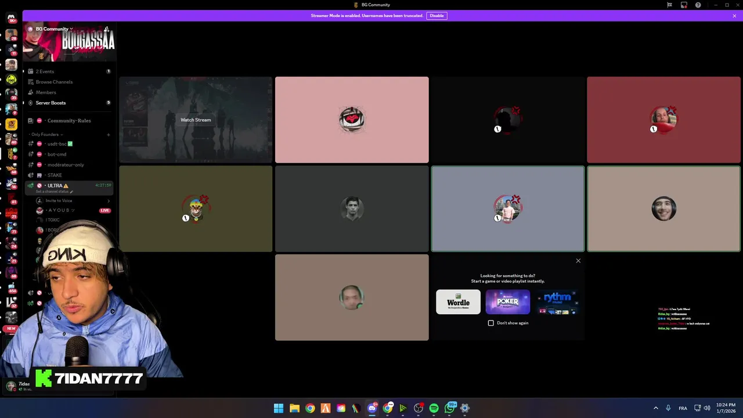Select the pink tile with red mask avatar

point(352,120)
